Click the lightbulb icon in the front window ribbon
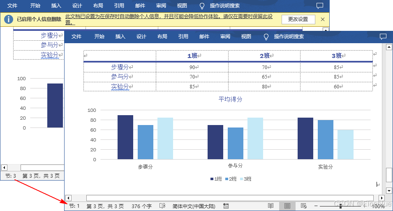This screenshot has width=393, height=211. coord(266,37)
